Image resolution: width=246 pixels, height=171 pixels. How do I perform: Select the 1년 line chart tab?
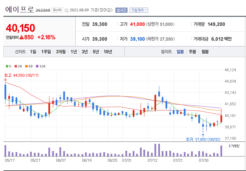point(74,52)
